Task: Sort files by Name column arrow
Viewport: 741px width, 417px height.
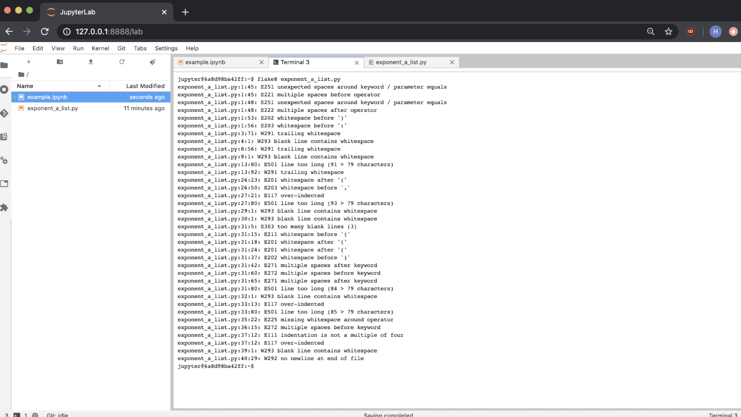Action: (x=99, y=86)
